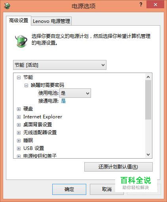Click the power options title bar icon
This screenshot has width=167, height=202.
point(7,6)
